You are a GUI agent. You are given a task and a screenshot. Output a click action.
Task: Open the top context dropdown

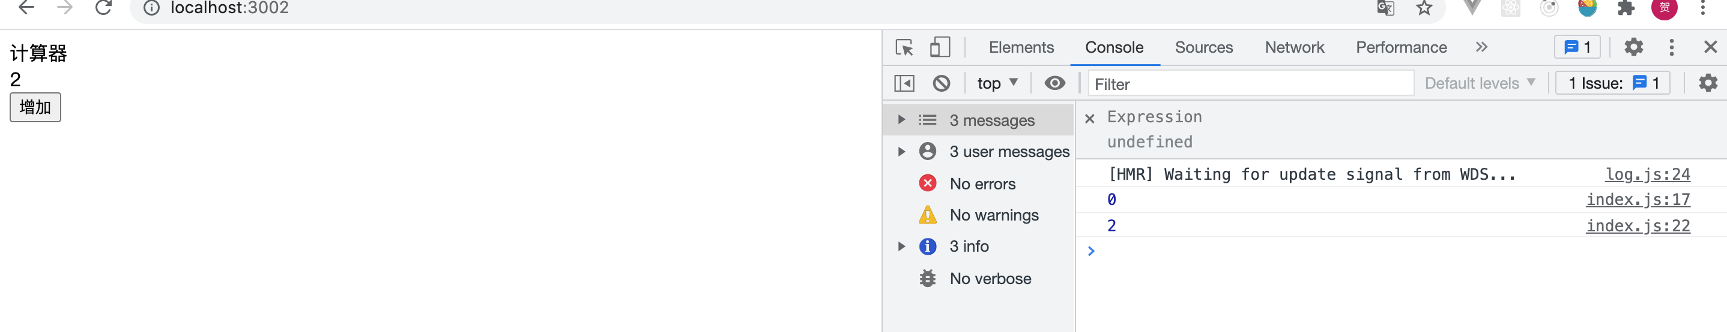click(997, 83)
